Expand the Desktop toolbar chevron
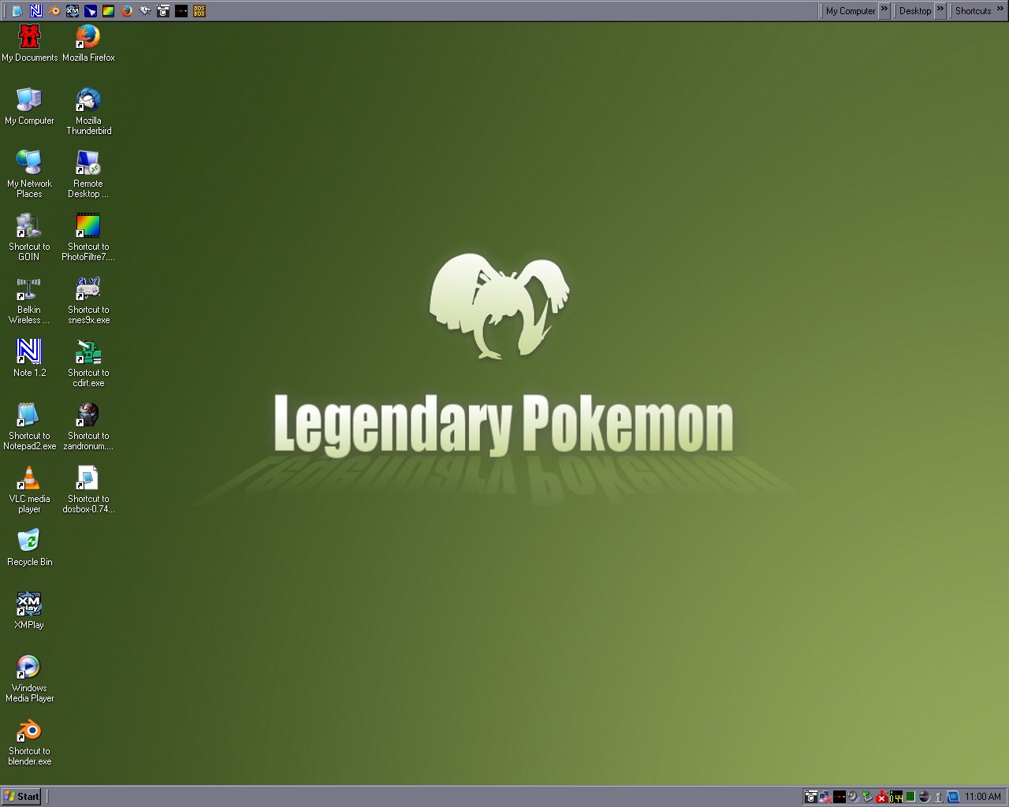 tap(940, 9)
